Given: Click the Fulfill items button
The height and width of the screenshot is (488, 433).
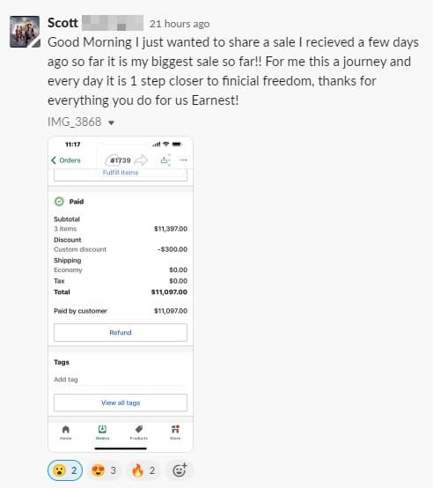Looking at the screenshot, I should point(121,174).
